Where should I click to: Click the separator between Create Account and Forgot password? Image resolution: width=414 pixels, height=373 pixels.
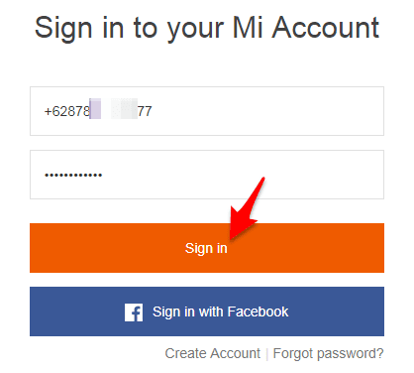266,354
